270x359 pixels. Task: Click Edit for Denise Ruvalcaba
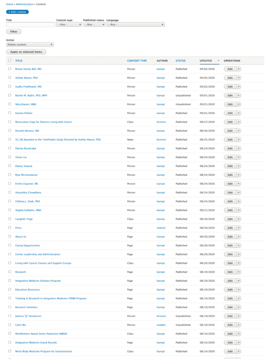click(230, 148)
